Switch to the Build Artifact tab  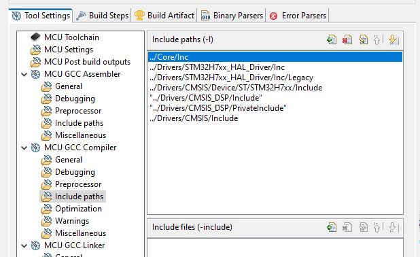164,16
